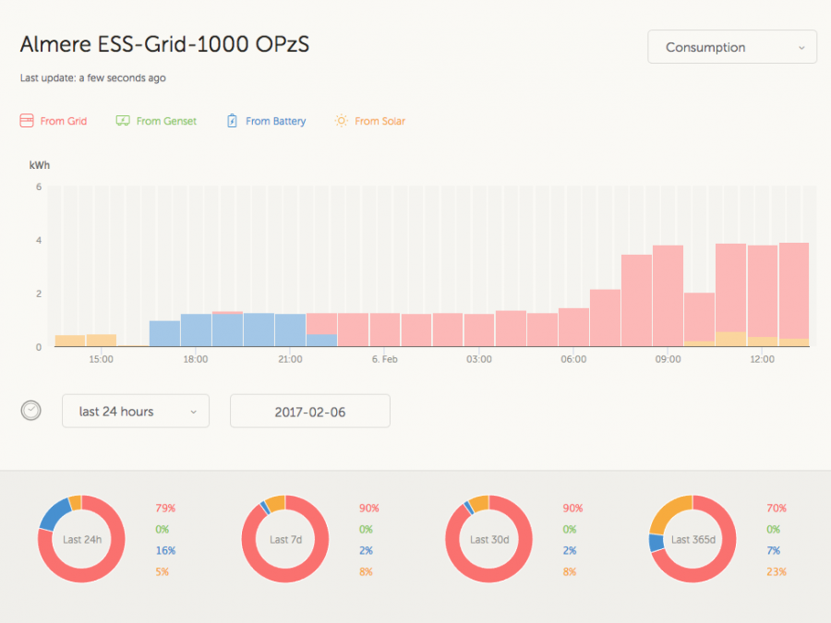Click the From Battery legend icon

233,121
